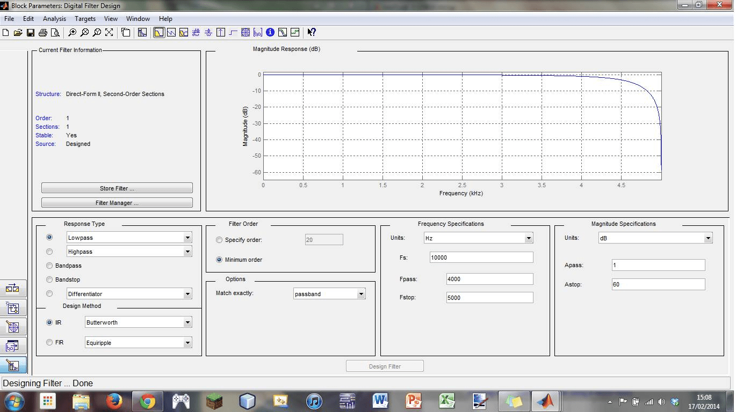Open the Transform Filter sidebar panel
The width and height of the screenshot is (736, 412).
point(13,289)
